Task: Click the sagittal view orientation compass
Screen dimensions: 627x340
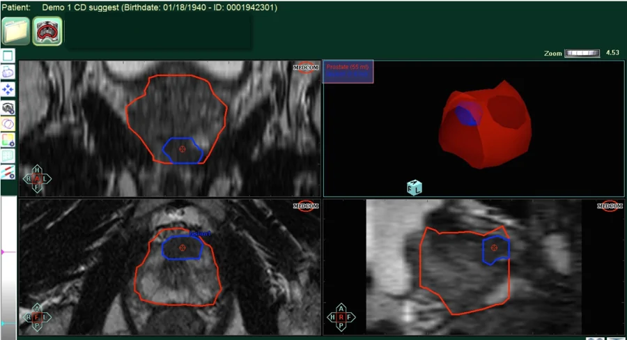Action: coord(341,317)
